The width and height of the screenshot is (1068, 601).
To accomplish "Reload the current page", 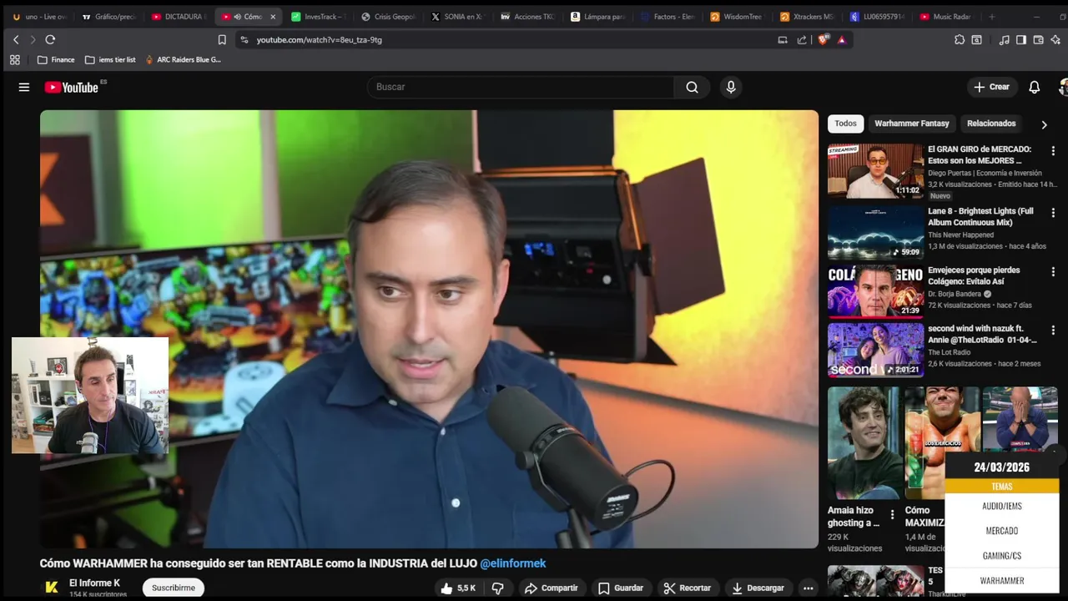I will tap(50, 39).
